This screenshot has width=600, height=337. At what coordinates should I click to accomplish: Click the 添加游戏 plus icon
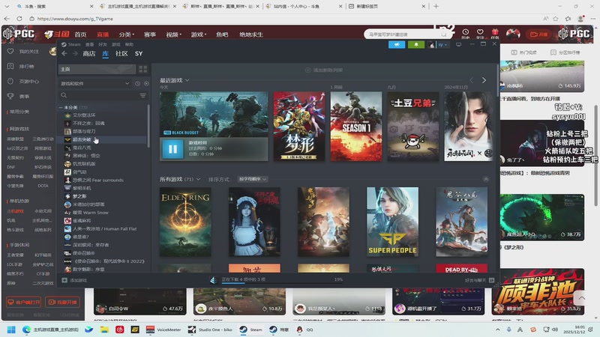click(64, 280)
